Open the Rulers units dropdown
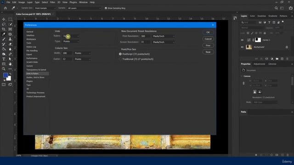Screen dimensions: 294x165 tap(71, 36)
